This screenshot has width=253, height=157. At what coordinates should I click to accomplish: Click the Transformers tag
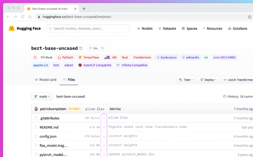point(142,57)
